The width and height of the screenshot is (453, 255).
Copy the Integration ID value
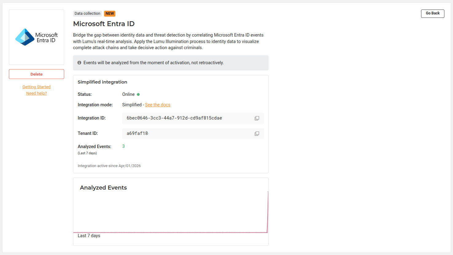point(257,118)
